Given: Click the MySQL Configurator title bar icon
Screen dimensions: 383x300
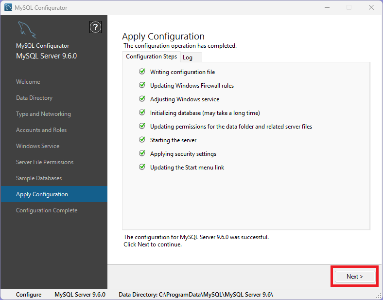Looking at the screenshot, I should (x=8, y=7).
